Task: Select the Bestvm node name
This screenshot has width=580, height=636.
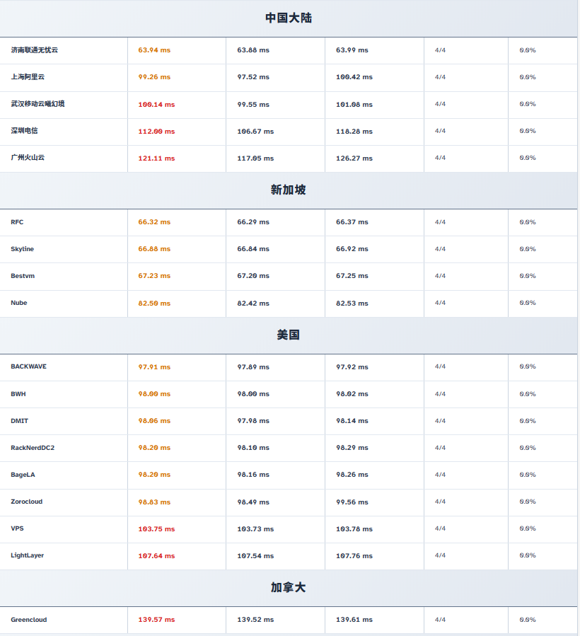Action: pyautogui.click(x=23, y=276)
